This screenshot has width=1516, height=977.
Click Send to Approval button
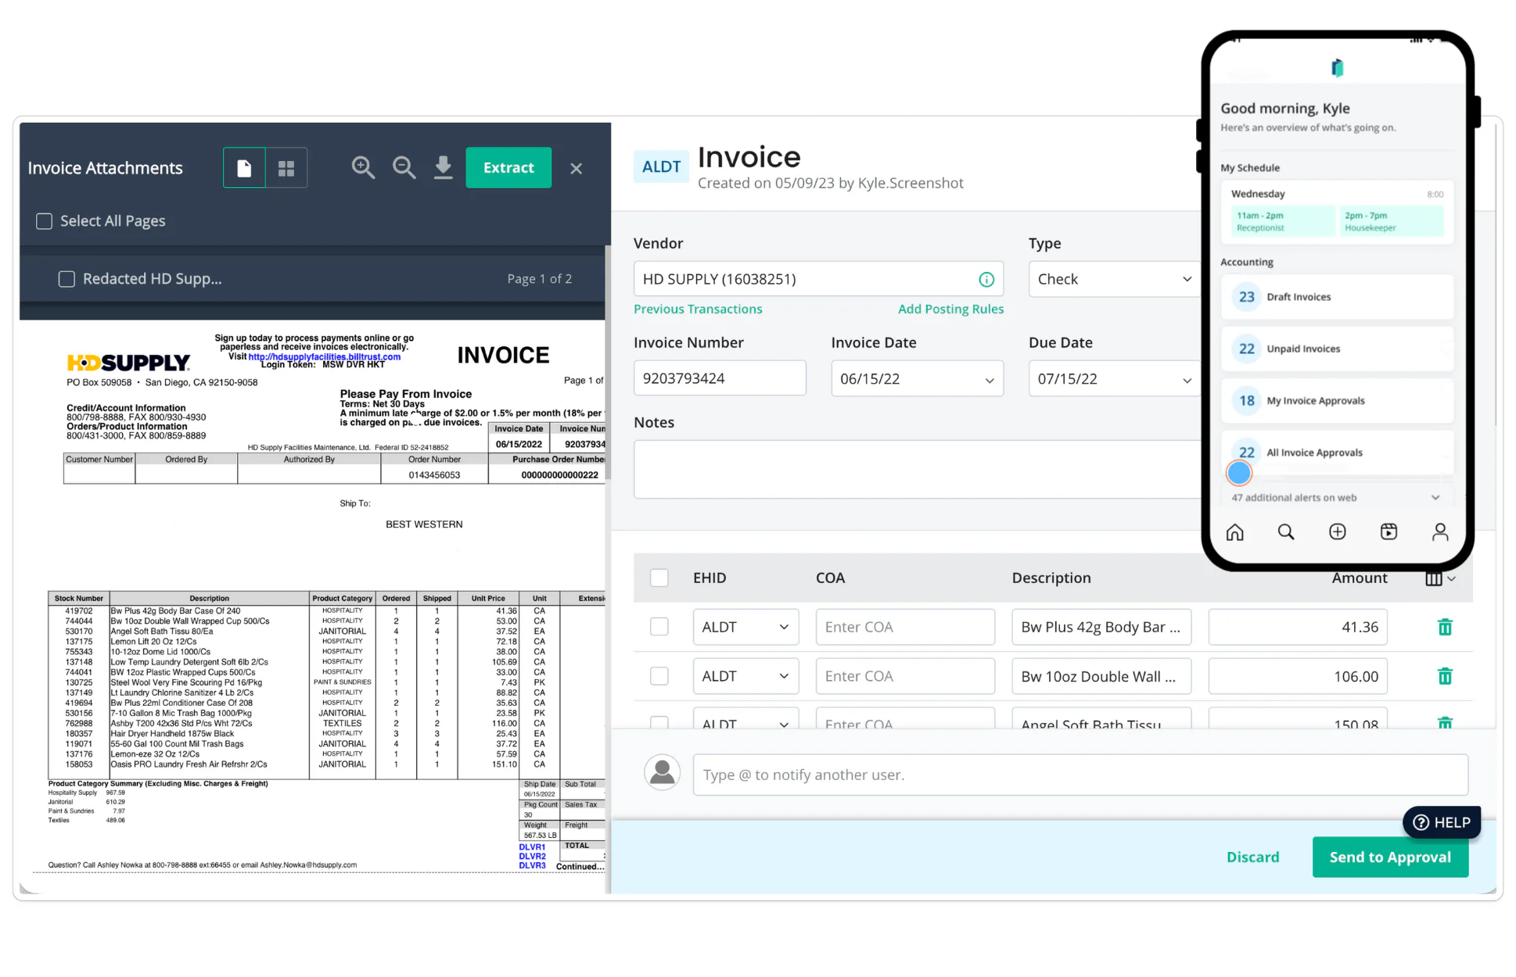click(x=1390, y=857)
